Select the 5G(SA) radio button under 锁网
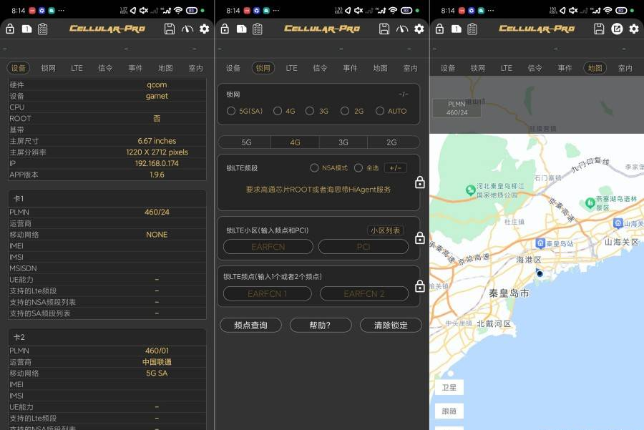 tap(231, 111)
